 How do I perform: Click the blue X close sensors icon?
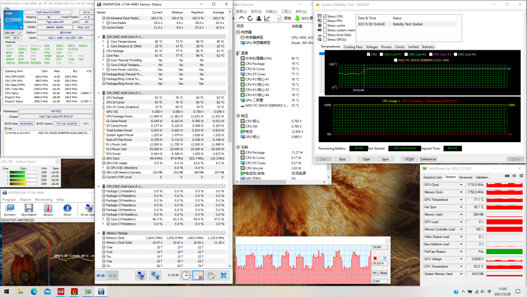[x=223, y=276]
